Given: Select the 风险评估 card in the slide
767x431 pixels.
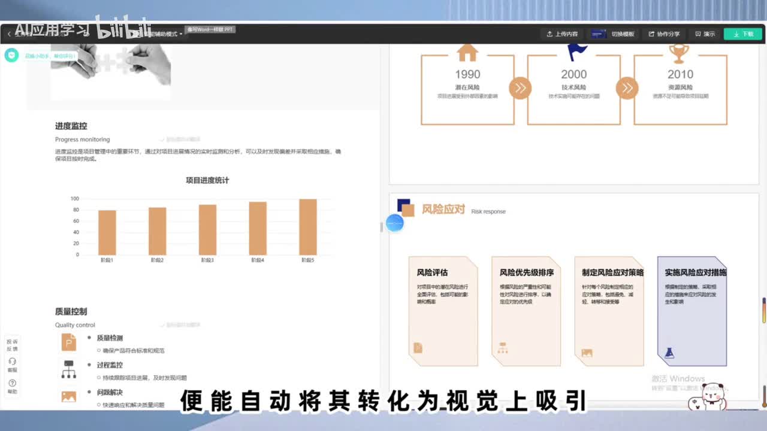Looking at the screenshot, I should coord(443,311).
